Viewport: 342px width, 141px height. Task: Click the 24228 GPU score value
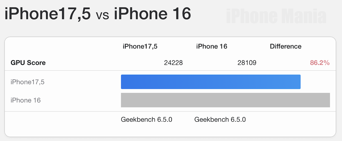173,63
